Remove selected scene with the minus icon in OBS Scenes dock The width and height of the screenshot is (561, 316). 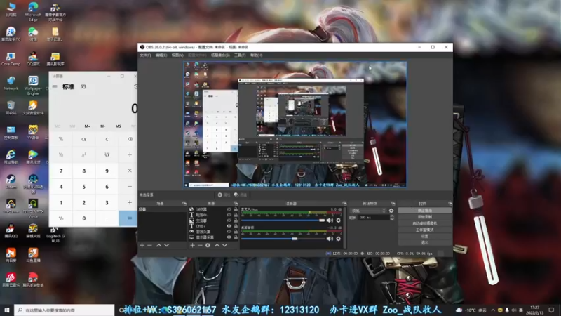pos(149,245)
